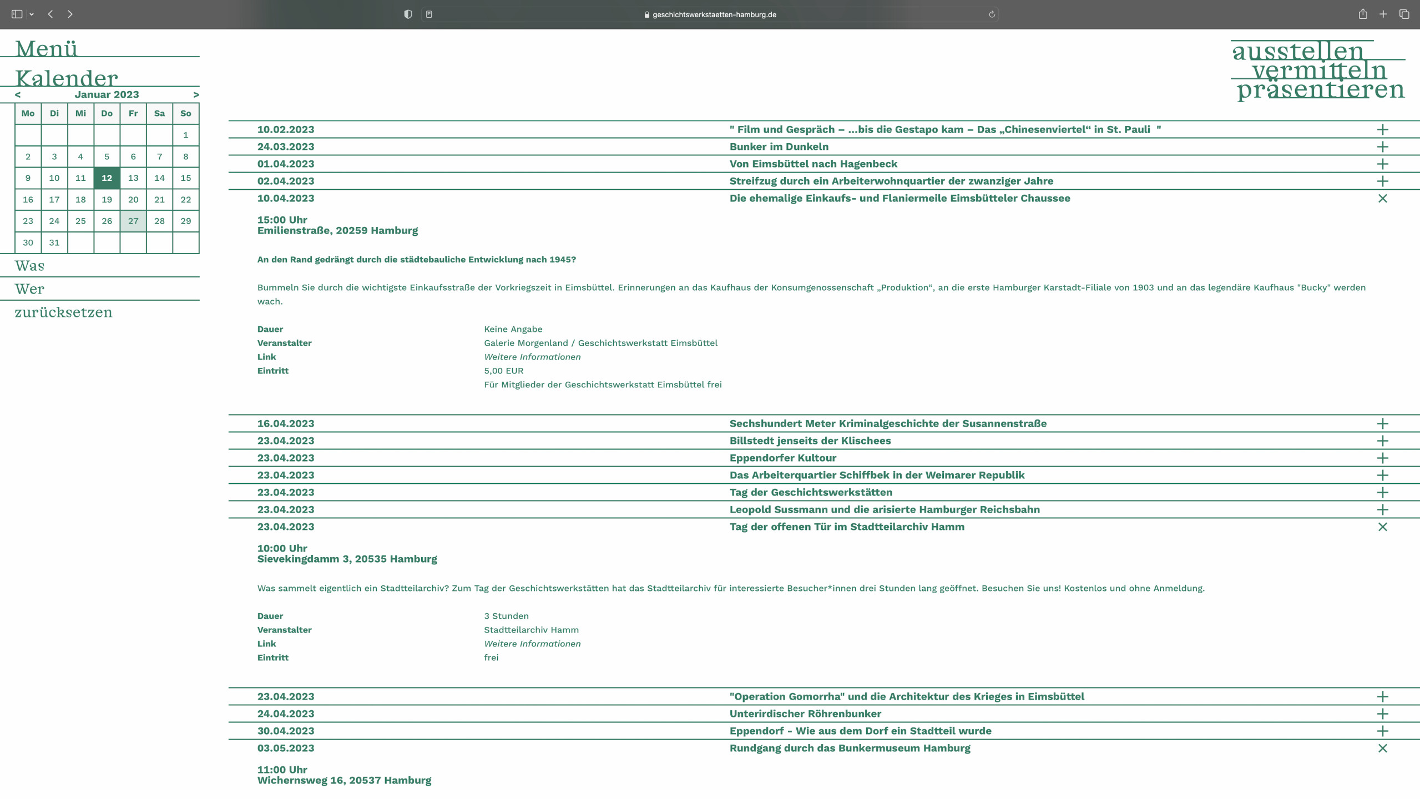Image resolution: width=1420 pixels, height=799 pixels.
Task: Show the tab overview icon
Action: coord(1404,14)
